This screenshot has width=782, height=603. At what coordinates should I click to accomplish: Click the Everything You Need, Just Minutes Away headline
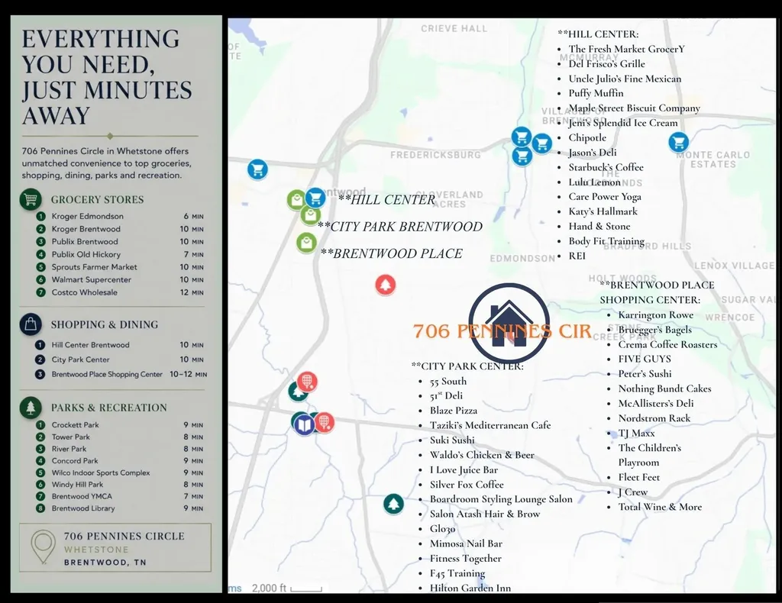click(x=106, y=77)
